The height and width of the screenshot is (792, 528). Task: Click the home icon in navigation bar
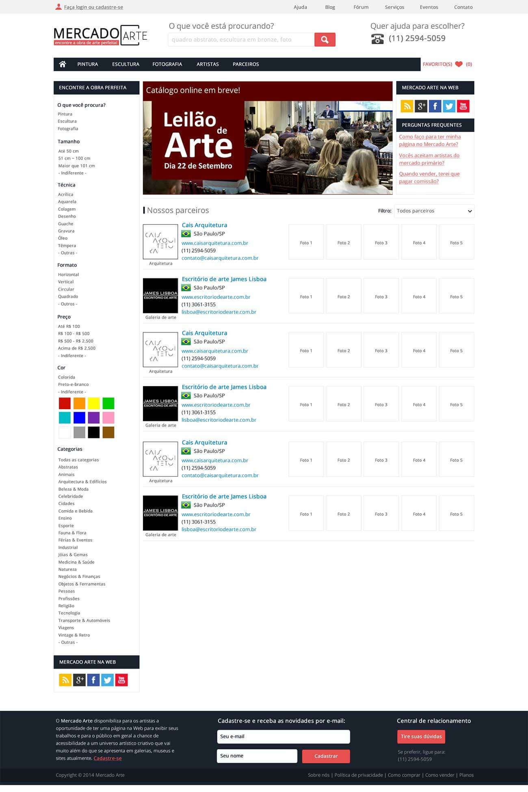(63, 64)
